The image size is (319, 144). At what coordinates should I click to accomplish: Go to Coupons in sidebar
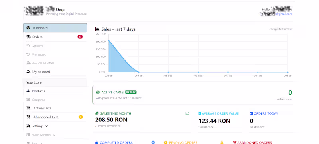point(55,99)
